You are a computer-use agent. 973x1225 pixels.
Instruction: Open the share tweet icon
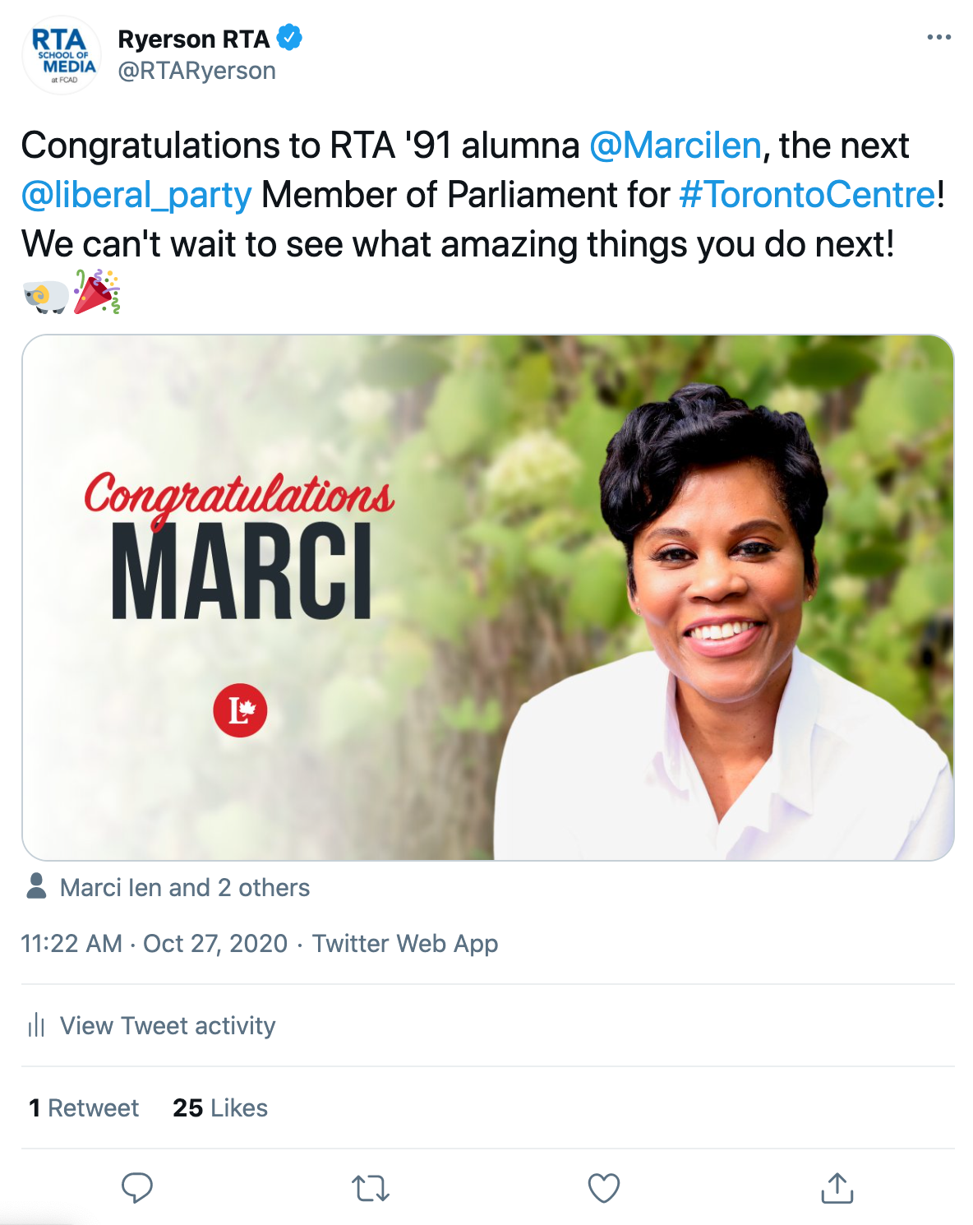pyautogui.click(x=837, y=1188)
